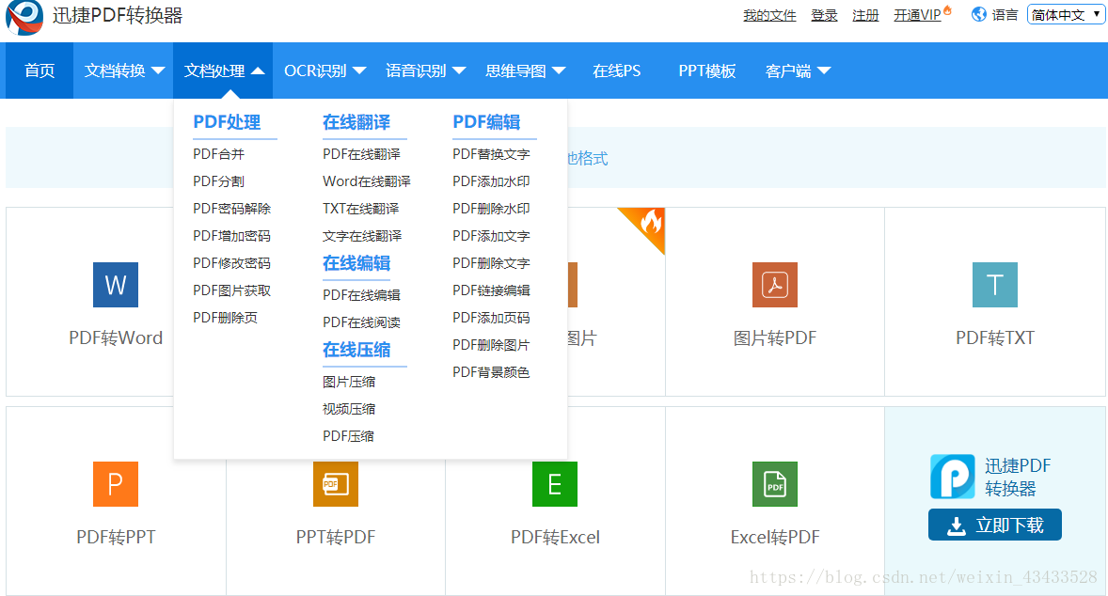Screen dimensions: 1108x596
Task: Click the Excel转PDF green icon
Action: click(775, 484)
